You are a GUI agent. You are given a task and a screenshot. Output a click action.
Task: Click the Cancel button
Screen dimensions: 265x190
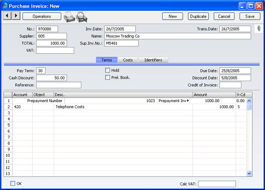[x=224, y=16]
